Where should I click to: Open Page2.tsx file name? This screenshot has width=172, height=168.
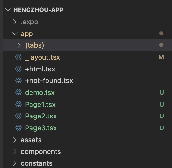(x=41, y=116)
